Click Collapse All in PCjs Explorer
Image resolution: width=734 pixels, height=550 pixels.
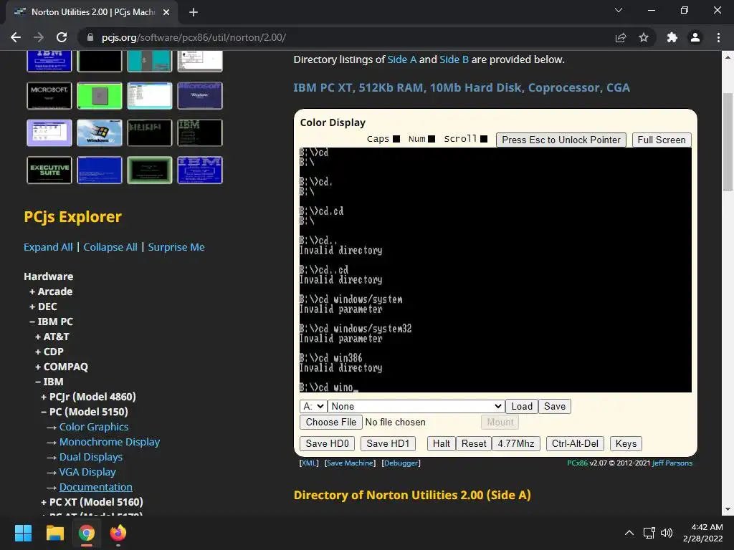click(x=110, y=247)
